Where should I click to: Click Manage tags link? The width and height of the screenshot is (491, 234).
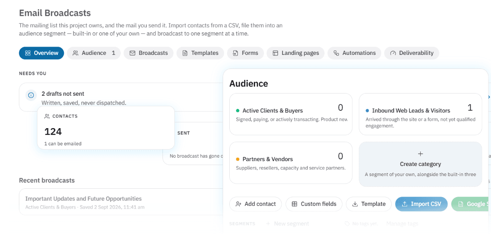[x=402, y=223]
